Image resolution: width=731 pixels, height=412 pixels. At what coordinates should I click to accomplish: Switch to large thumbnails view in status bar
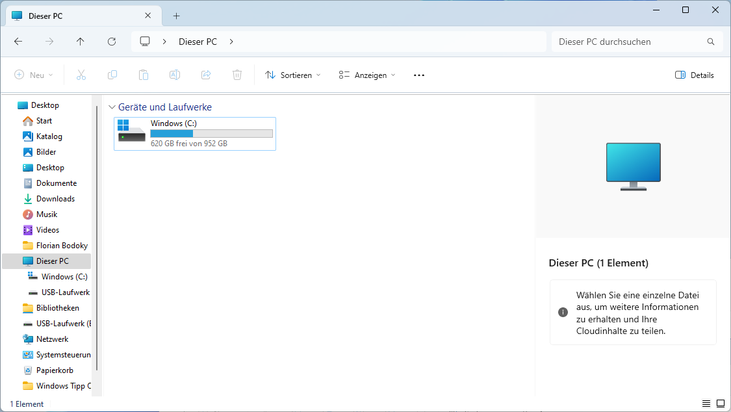pyautogui.click(x=720, y=404)
